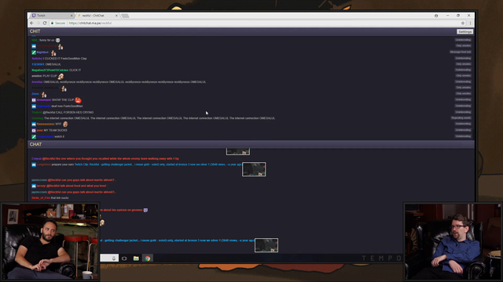Open the Chrome three-dot menu

[470, 23]
